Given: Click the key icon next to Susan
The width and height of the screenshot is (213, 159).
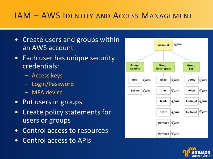Looking at the screenshot, I should [146, 91].
